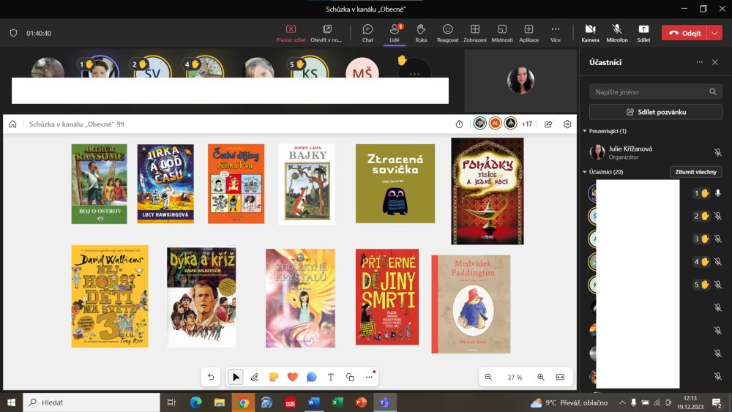Show the +17 whiteboard collaborators
Image resolution: width=732 pixels, height=412 pixels.
[526, 124]
